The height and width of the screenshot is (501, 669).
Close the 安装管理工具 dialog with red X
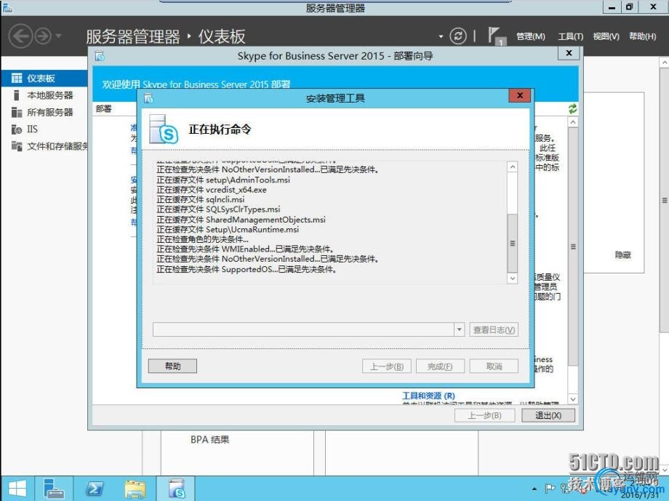tap(520, 95)
